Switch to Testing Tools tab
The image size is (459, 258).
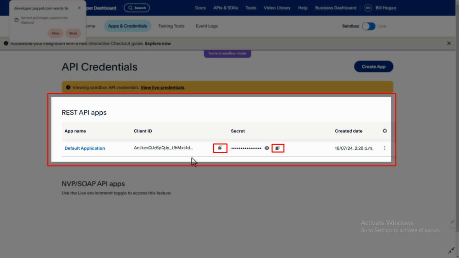(171, 26)
